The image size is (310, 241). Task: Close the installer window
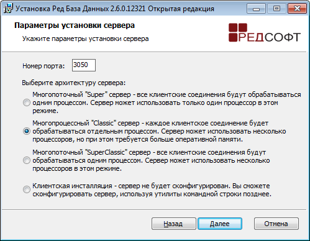click(x=297, y=9)
